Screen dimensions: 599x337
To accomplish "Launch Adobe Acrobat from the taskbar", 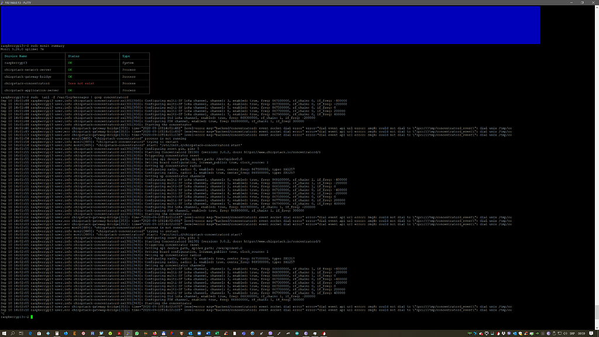I will [x=119, y=332].
